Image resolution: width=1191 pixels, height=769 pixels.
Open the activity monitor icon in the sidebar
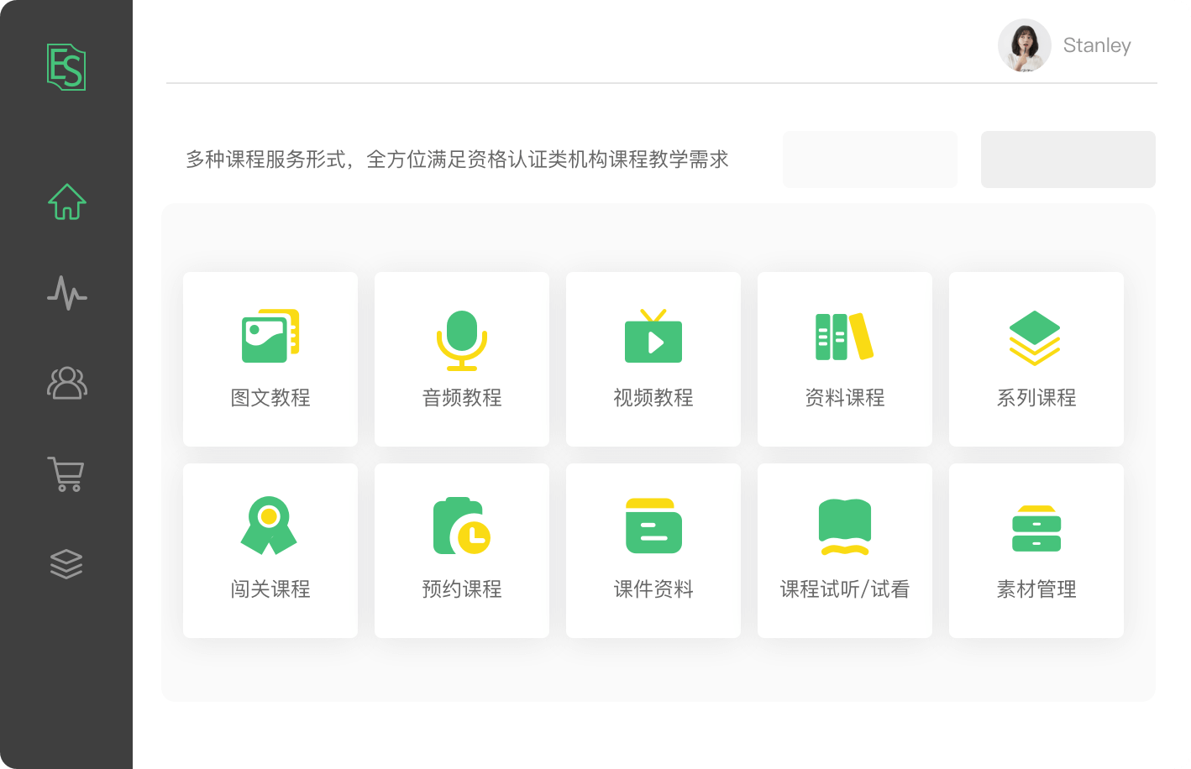pyautogui.click(x=66, y=294)
